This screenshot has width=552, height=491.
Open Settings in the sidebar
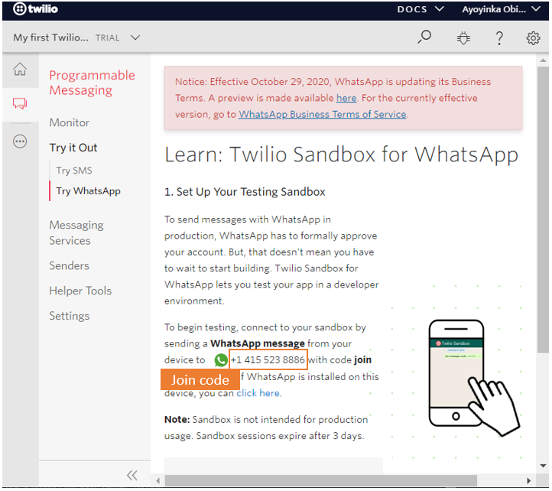coord(70,316)
